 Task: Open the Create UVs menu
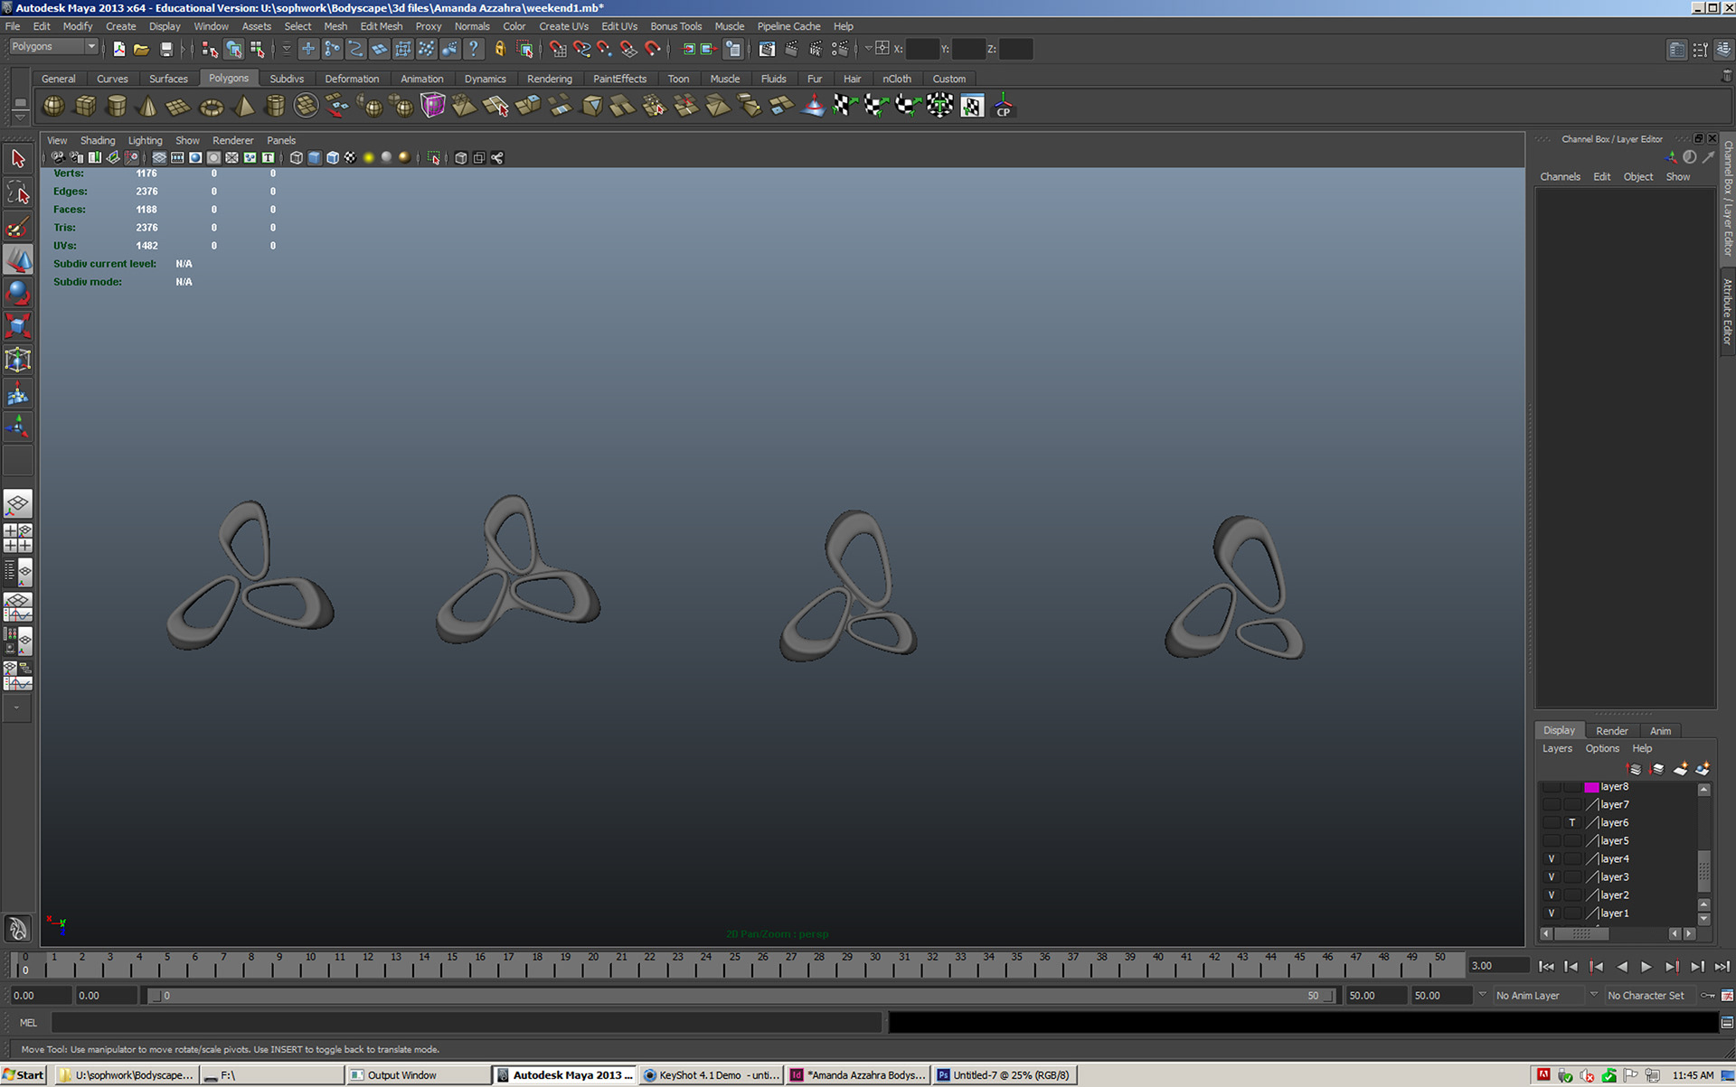coord(563,26)
